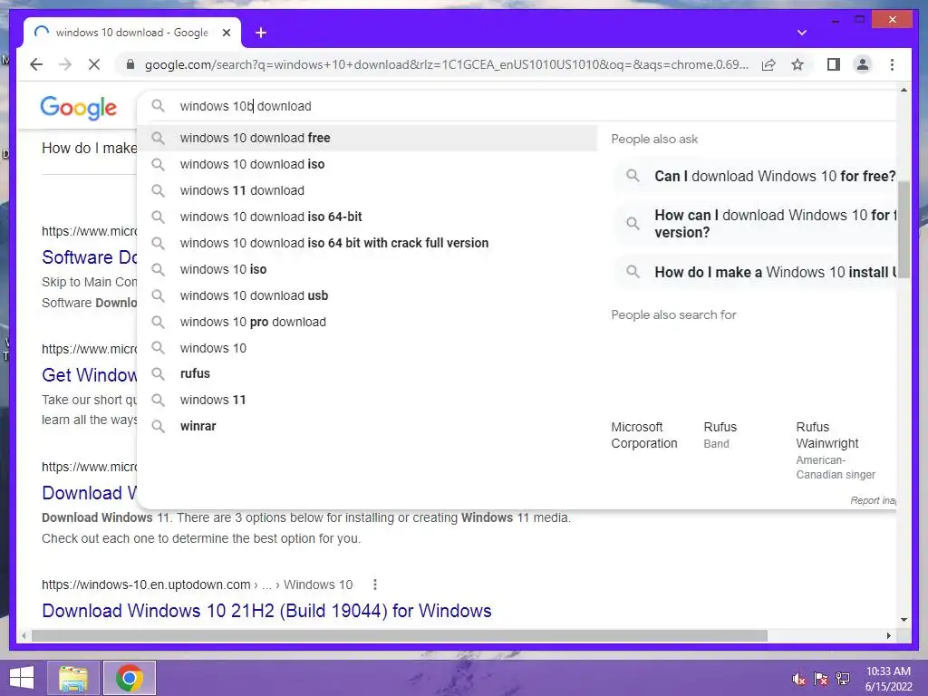Click the 'Report inappropriate' link
This screenshot has height=696, width=928.
(873, 500)
